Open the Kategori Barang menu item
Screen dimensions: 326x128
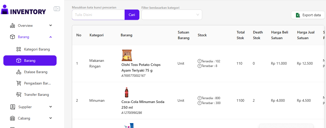(37, 49)
